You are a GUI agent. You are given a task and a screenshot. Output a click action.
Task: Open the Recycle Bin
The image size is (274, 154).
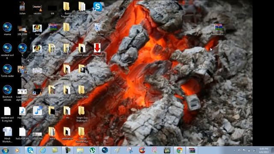98,29
